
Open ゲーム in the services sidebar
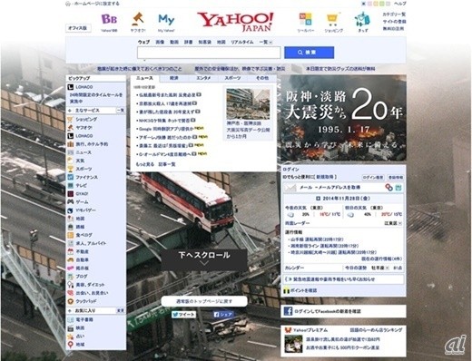click(82, 202)
